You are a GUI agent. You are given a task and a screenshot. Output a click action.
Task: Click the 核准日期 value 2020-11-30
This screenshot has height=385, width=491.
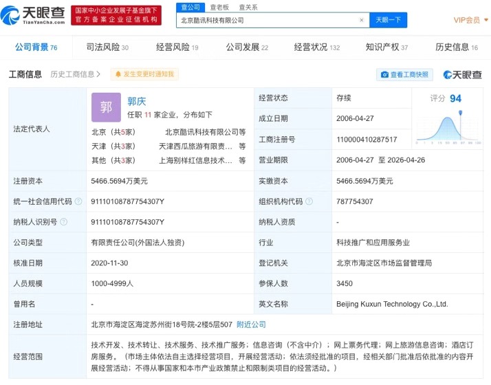(109, 263)
